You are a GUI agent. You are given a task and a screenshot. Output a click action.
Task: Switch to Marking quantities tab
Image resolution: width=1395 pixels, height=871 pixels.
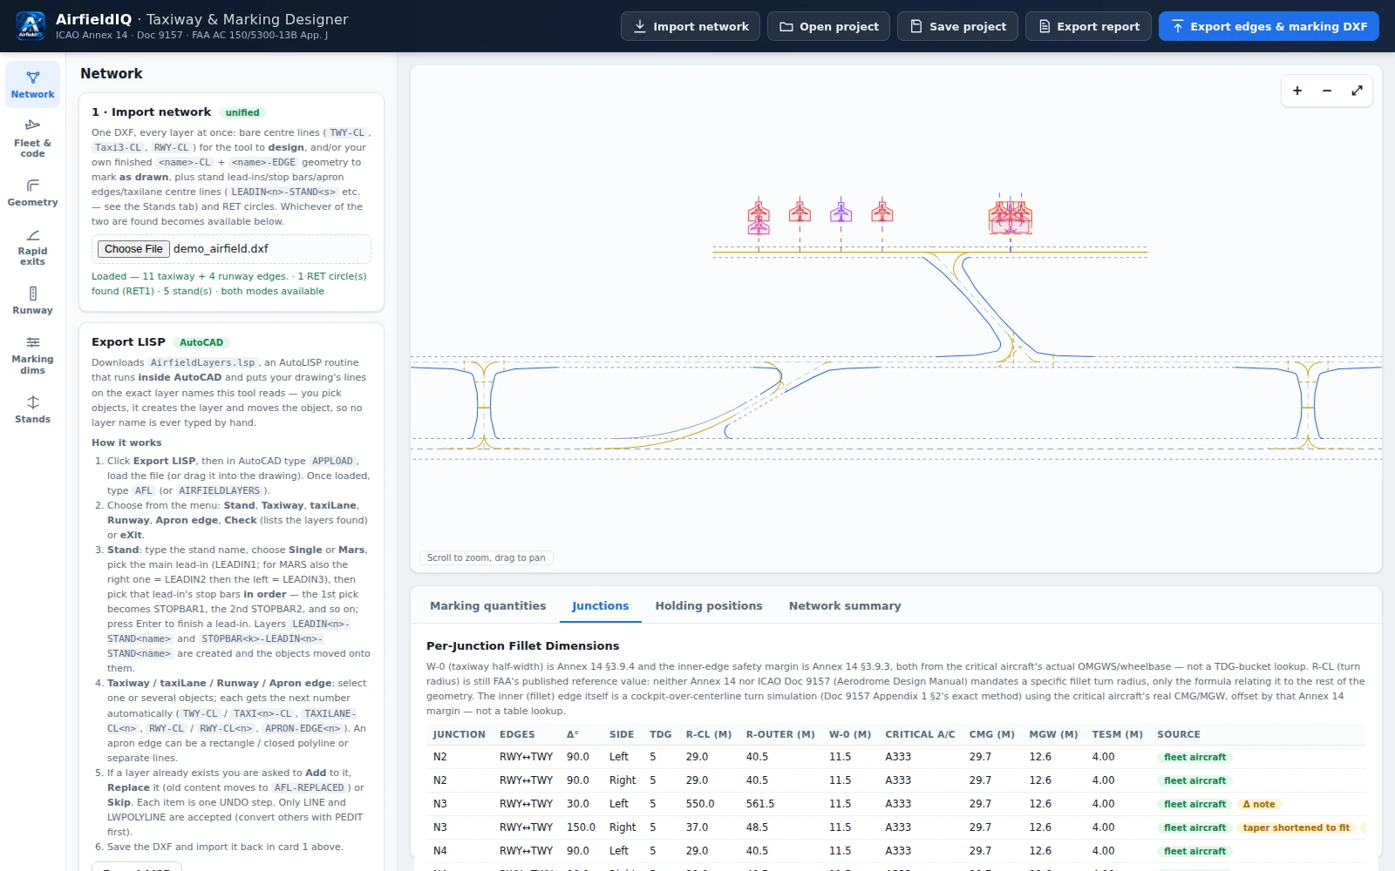(487, 606)
